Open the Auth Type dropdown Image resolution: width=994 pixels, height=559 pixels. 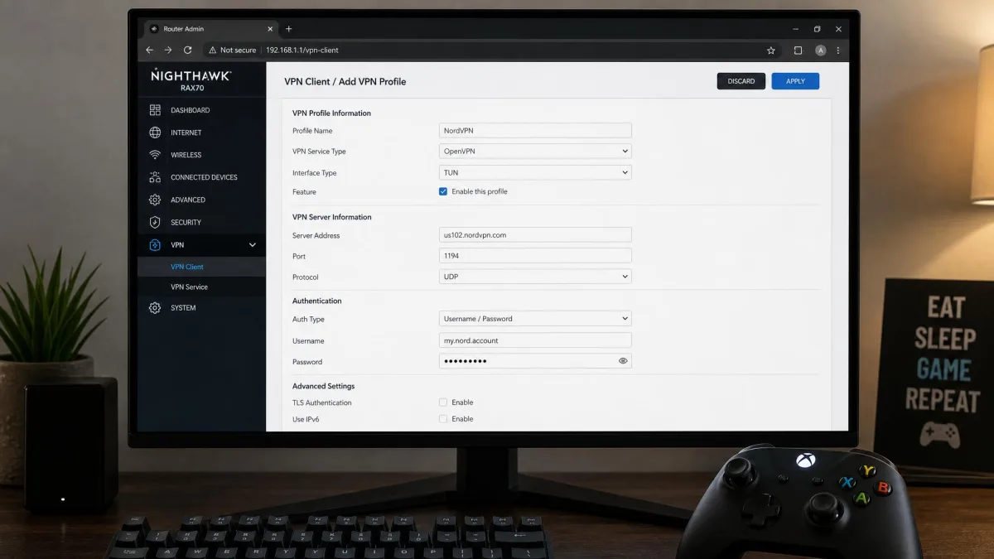click(535, 319)
